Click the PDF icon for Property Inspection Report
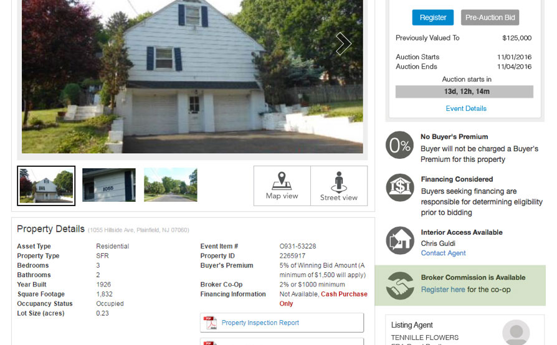This screenshot has height=345, width=557. tap(210, 323)
